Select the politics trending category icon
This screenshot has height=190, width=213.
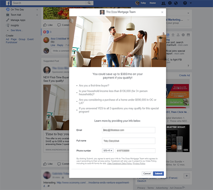173,35
